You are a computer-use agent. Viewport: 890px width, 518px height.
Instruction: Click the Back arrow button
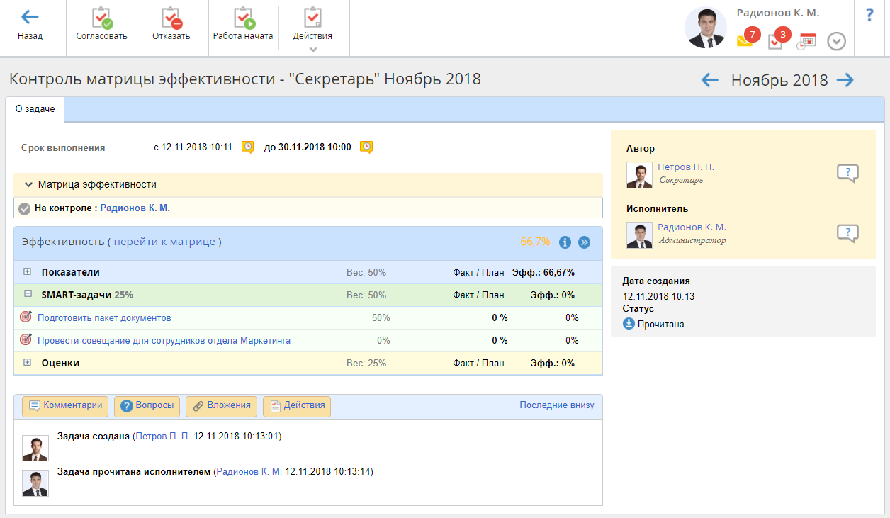coord(30,26)
